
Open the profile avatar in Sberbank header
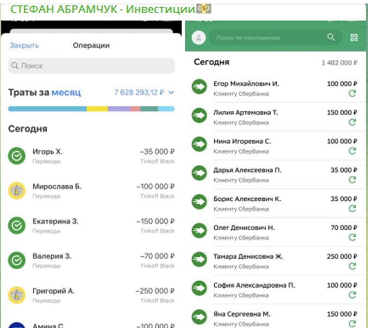tap(199, 37)
